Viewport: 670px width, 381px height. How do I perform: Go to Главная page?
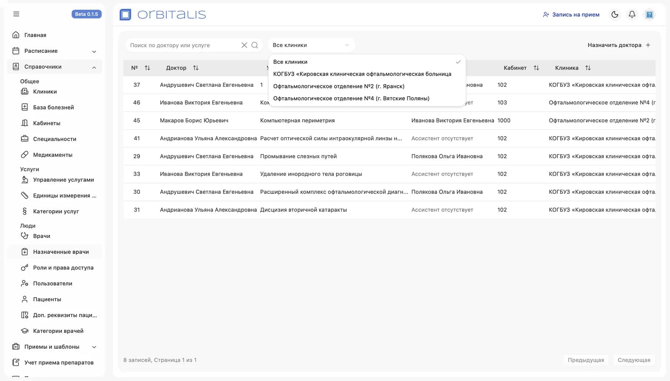[x=54, y=35]
